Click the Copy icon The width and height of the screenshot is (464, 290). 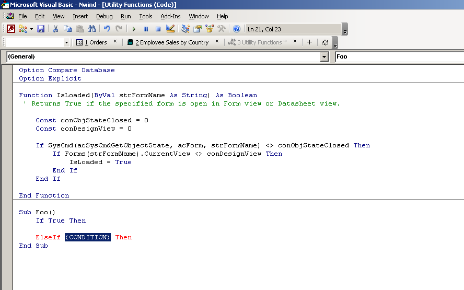67,29
